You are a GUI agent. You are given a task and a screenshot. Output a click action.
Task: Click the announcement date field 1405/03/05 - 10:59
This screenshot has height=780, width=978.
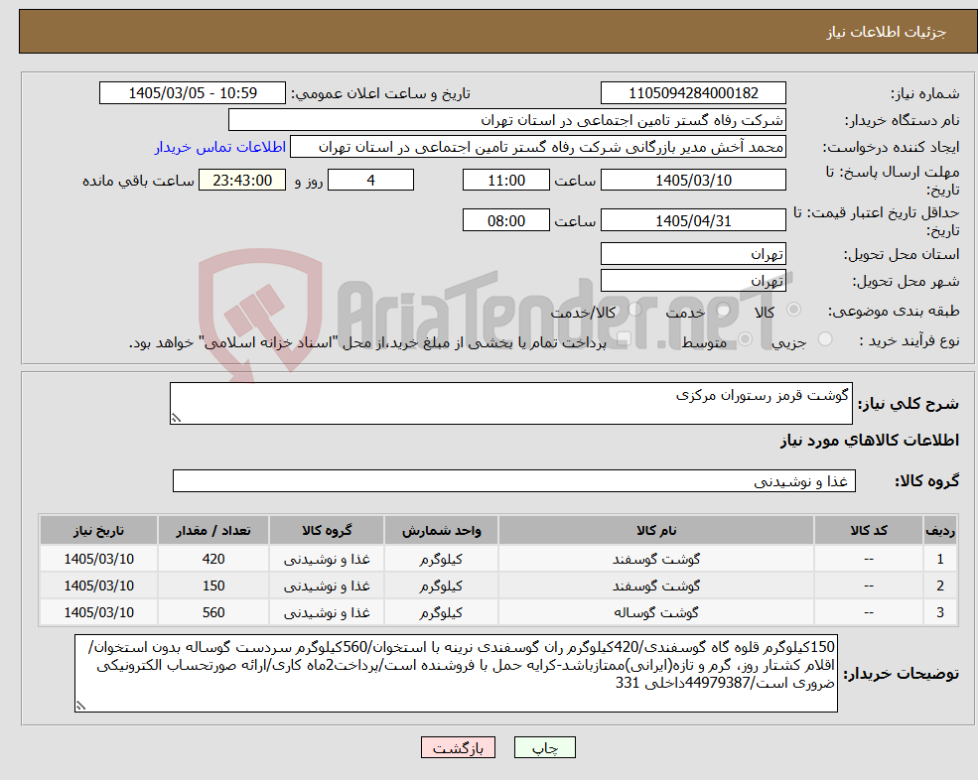(192, 93)
